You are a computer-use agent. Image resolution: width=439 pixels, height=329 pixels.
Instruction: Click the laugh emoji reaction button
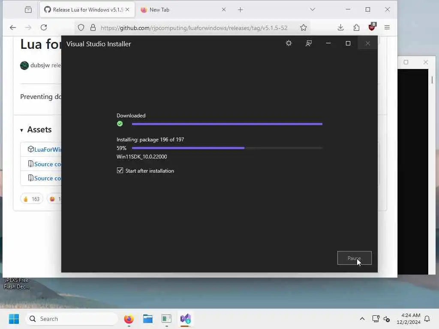click(54, 199)
